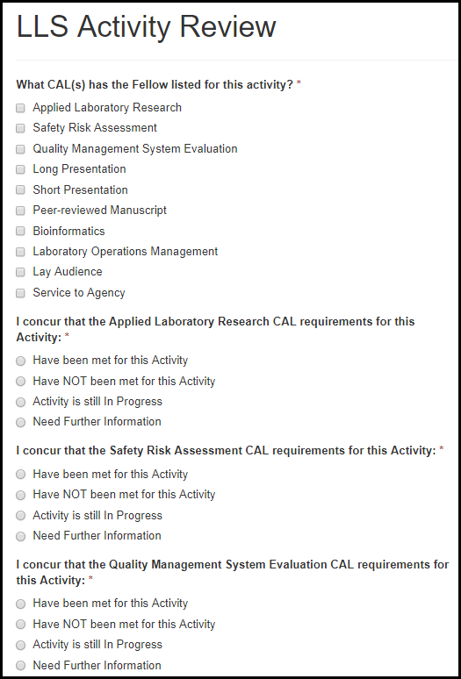This screenshot has height=679, width=461.
Task: Check the Applied Laboratory Research checkbox
Action: [x=20, y=108]
